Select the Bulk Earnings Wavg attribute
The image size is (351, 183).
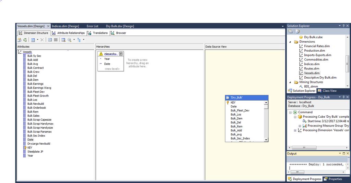click(x=39, y=88)
